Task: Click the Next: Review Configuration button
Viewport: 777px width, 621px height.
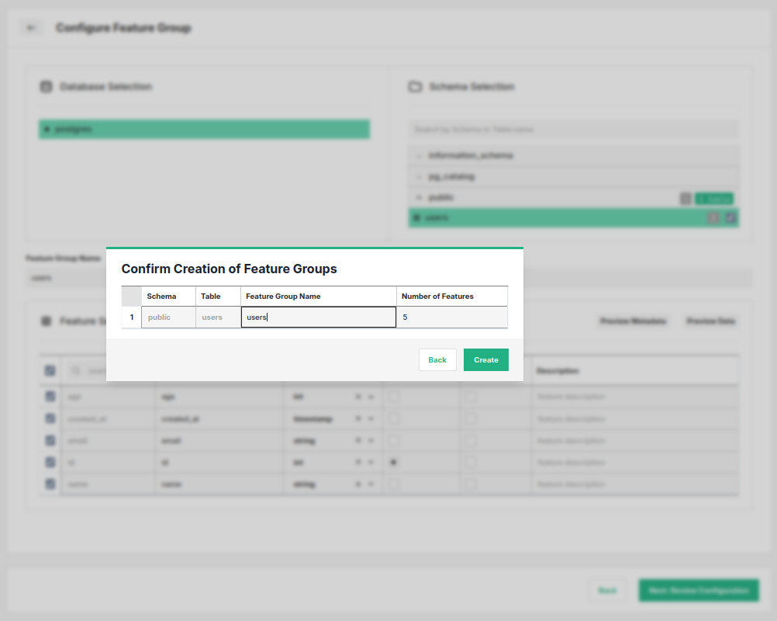Action: point(698,590)
